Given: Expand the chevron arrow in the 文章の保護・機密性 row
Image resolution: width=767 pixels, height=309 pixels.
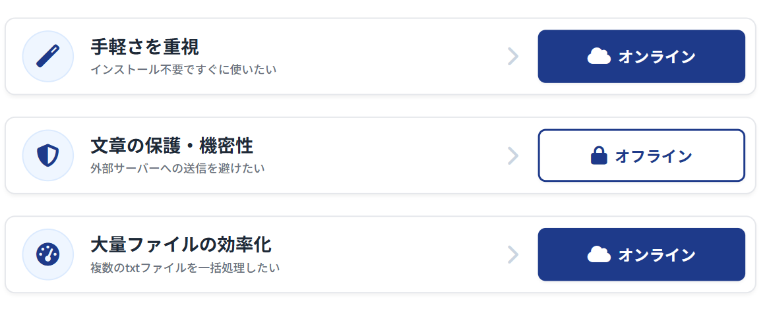Looking at the screenshot, I should [513, 155].
